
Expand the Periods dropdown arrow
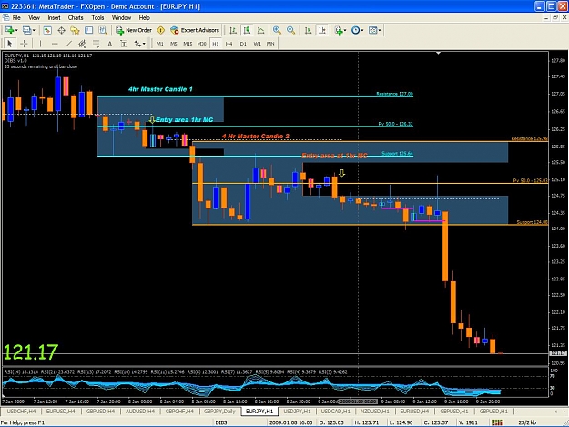point(361,30)
